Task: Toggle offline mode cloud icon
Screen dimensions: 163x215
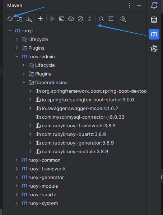Action: [71, 19]
